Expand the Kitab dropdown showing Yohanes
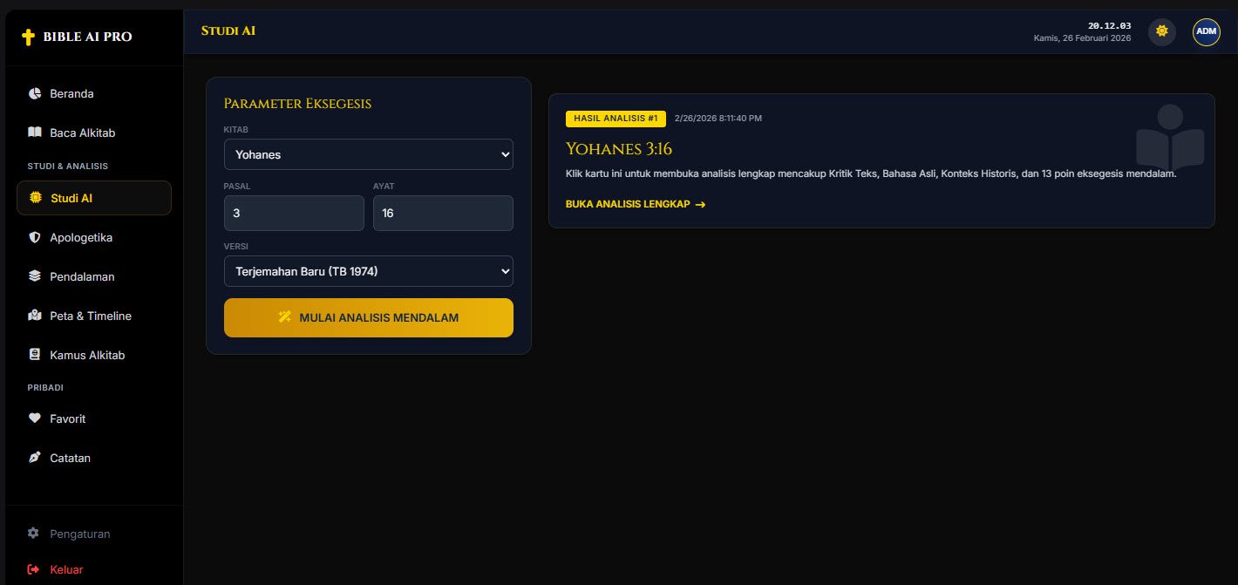The height and width of the screenshot is (585, 1238). (369, 154)
